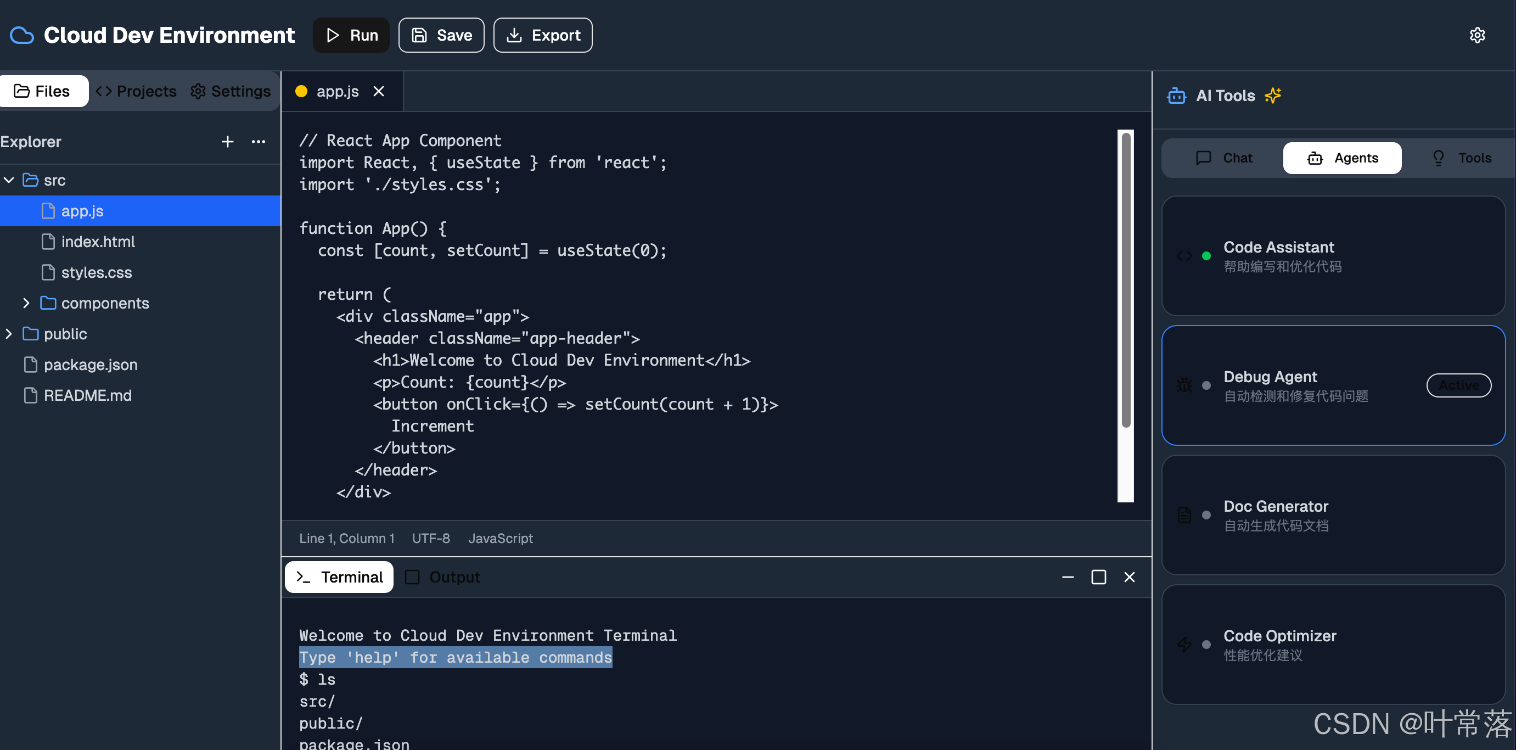This screenshot has height=750, width=1516.
Task: Click the Debug Agent bug icon
Action: [x=1184, y=385]
